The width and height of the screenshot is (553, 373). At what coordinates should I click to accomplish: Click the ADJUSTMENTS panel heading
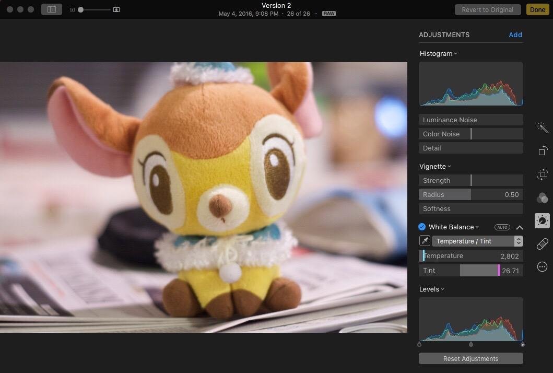tap(444, 34)
